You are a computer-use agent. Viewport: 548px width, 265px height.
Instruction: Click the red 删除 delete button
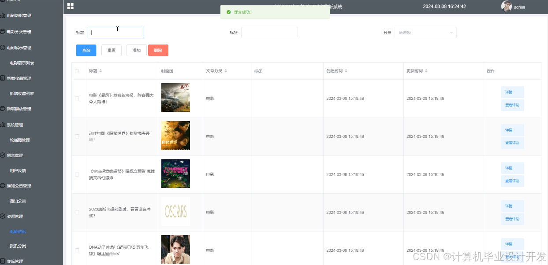click(x=158, y=51)
